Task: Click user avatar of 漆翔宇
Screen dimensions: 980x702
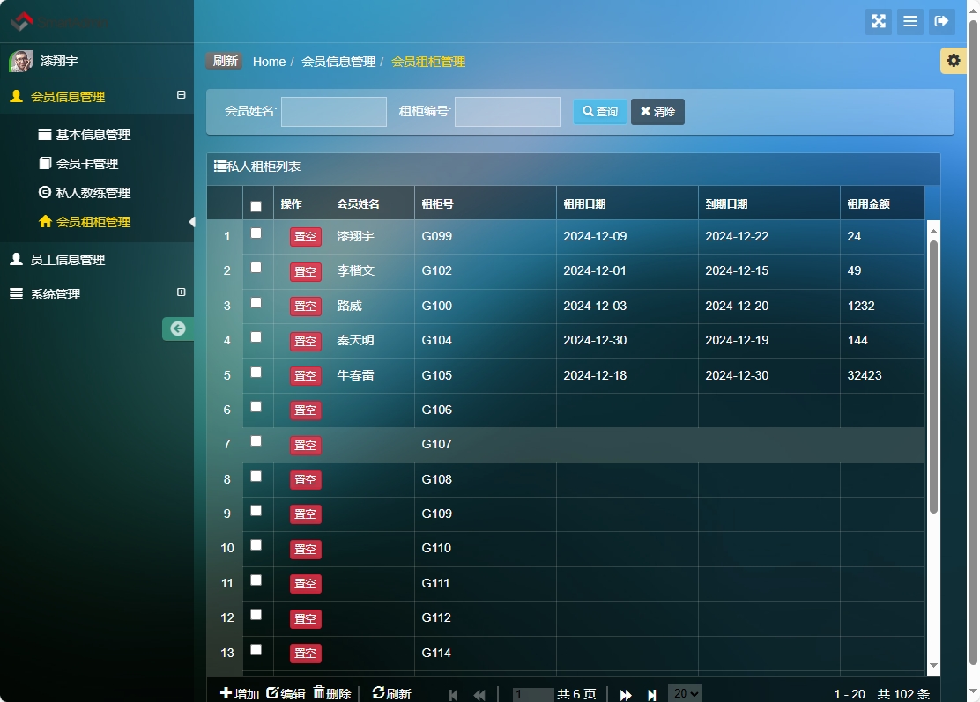Action: [21, 61]
